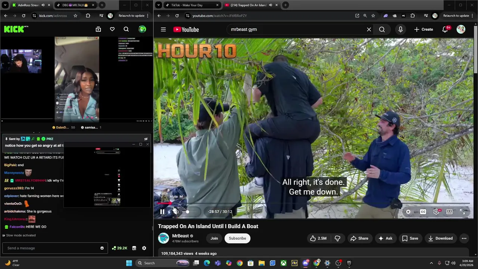The image size is (478, 269).
Task: Go to the YouTube home logo
Action: coord(186,30)
